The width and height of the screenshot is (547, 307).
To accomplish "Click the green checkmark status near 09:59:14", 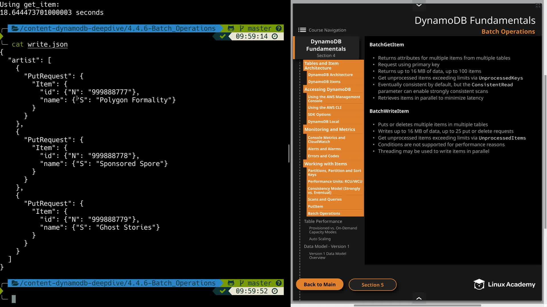I will tap(223, 36).
